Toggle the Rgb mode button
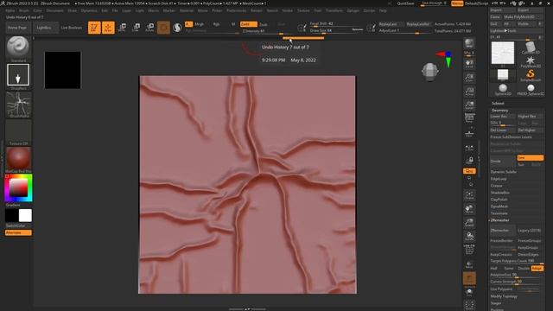 pos(216,24)
